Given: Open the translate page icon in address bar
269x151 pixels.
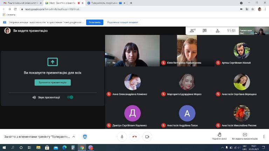Looking at the screenshot, I should click(x=247, y=9).
